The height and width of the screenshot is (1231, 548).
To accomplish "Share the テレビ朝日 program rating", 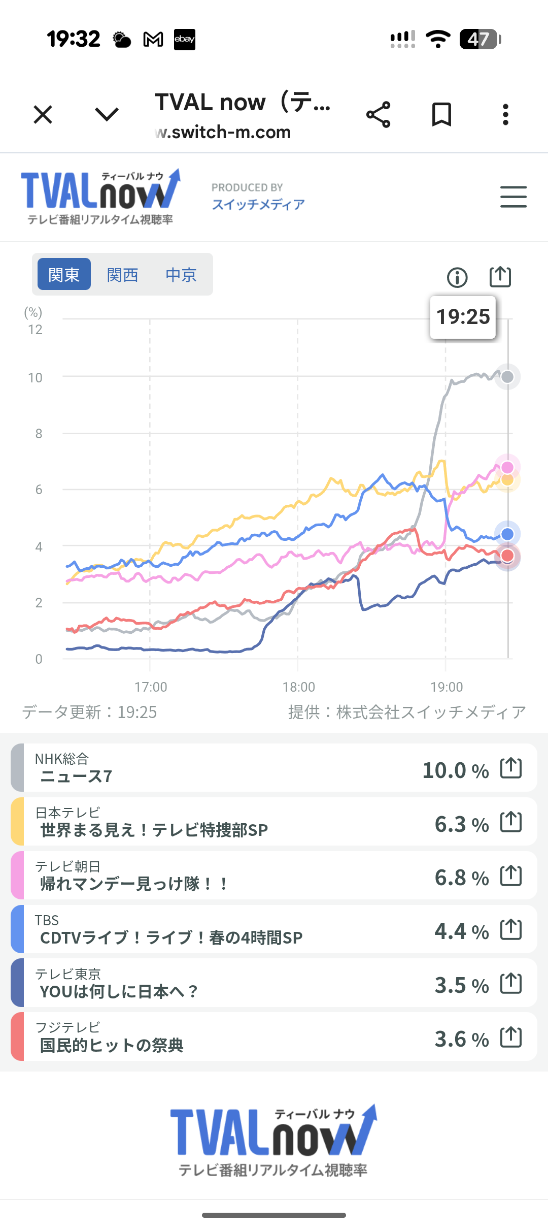I will 511,876.
